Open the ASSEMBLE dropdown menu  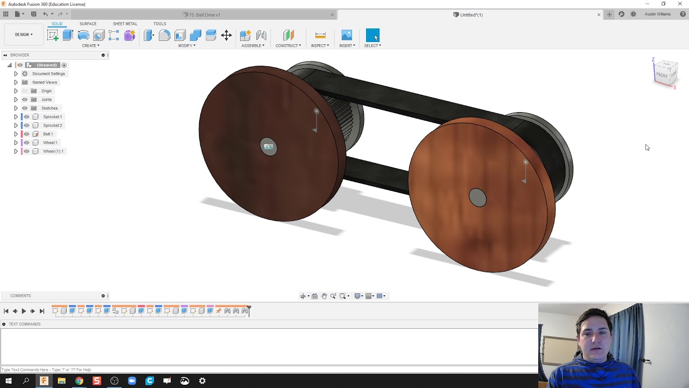coord(253,46)
